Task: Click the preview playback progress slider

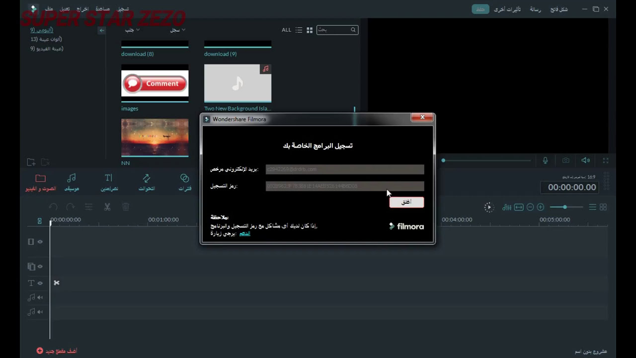Action: tap(486, 160)
